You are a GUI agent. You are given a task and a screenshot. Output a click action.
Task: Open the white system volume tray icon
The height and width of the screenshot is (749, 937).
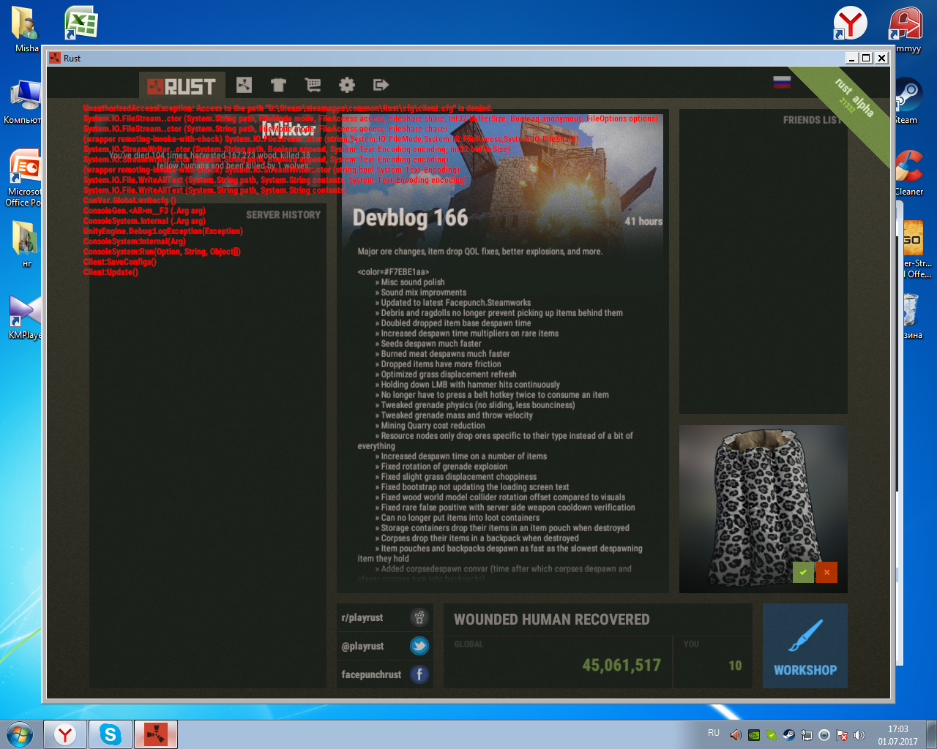click(x=859, y=735)
